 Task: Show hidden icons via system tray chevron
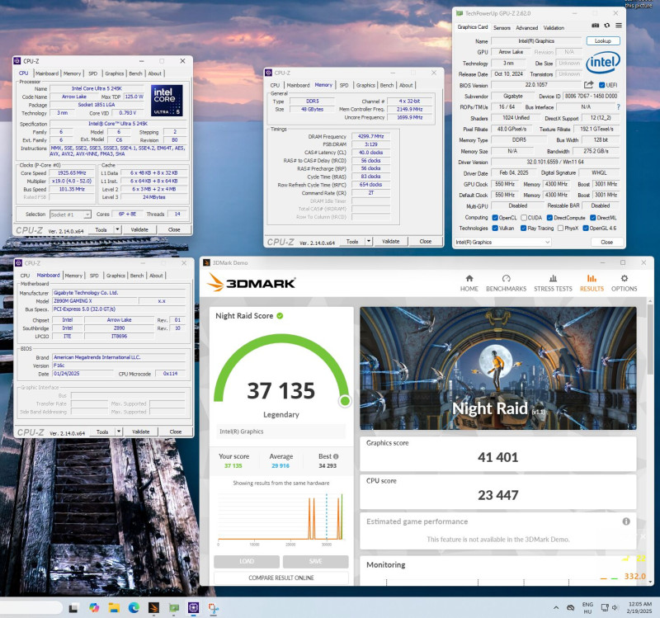pos(556,607)
